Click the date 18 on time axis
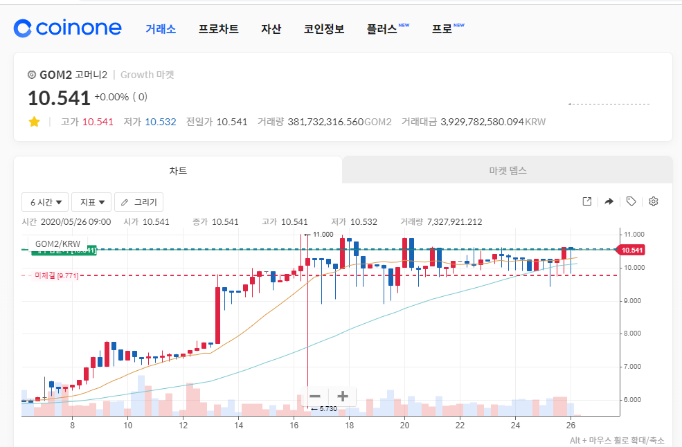Image resolution: width=682 pixels, height=447 pixels. [x=349, y=426]
